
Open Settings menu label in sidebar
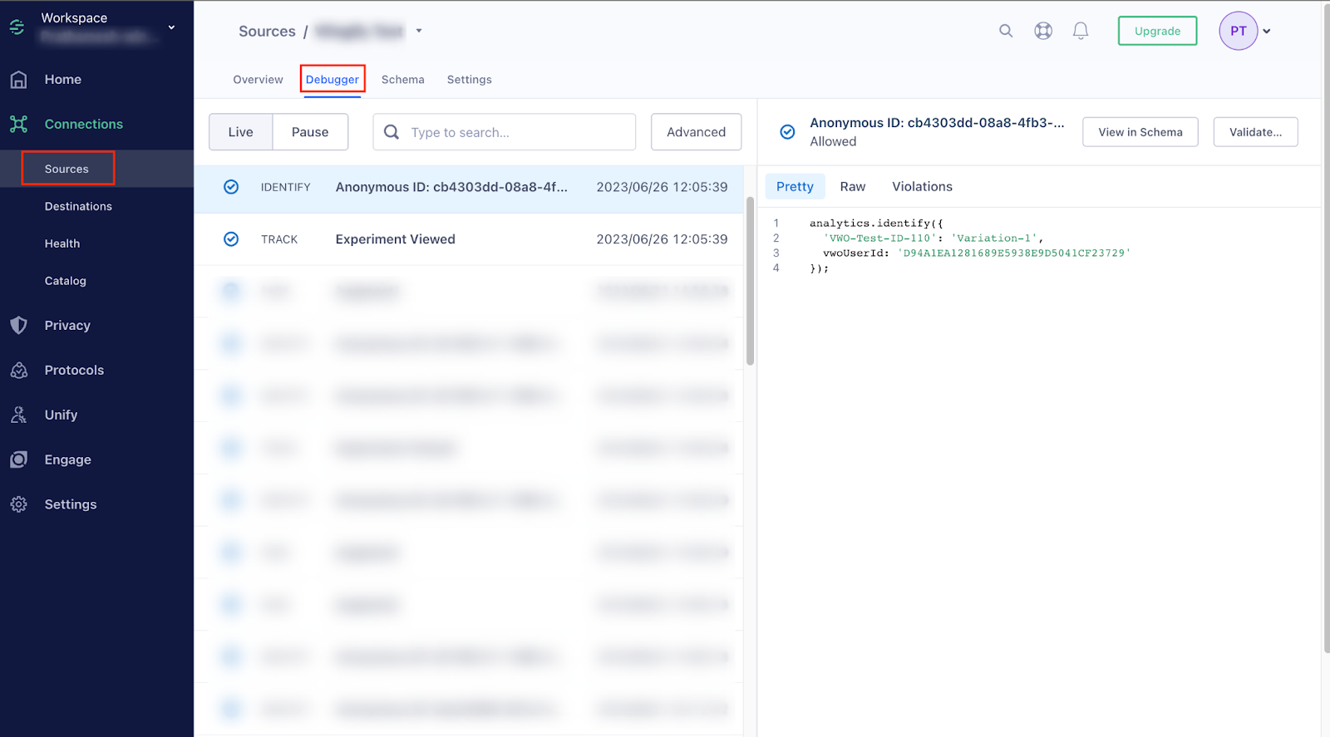click(71, 504)
